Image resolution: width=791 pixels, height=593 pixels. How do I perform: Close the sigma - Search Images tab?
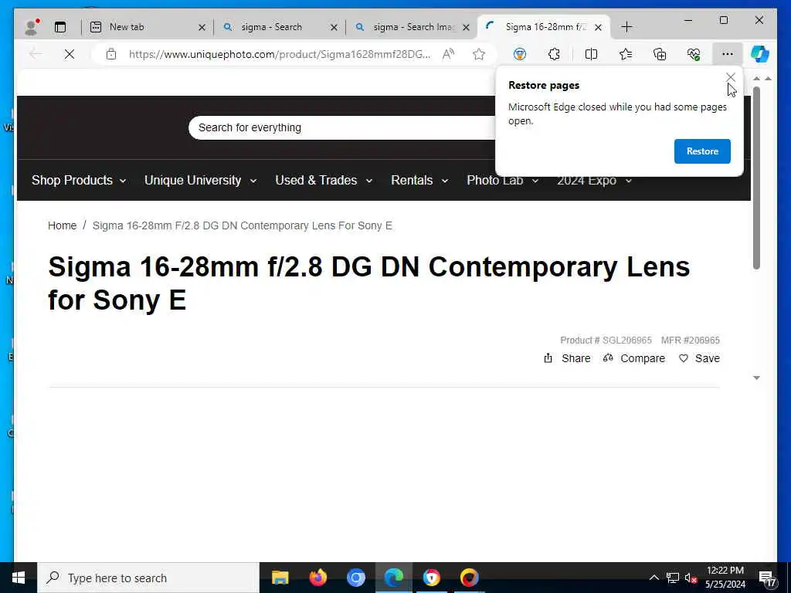(466, 27)
